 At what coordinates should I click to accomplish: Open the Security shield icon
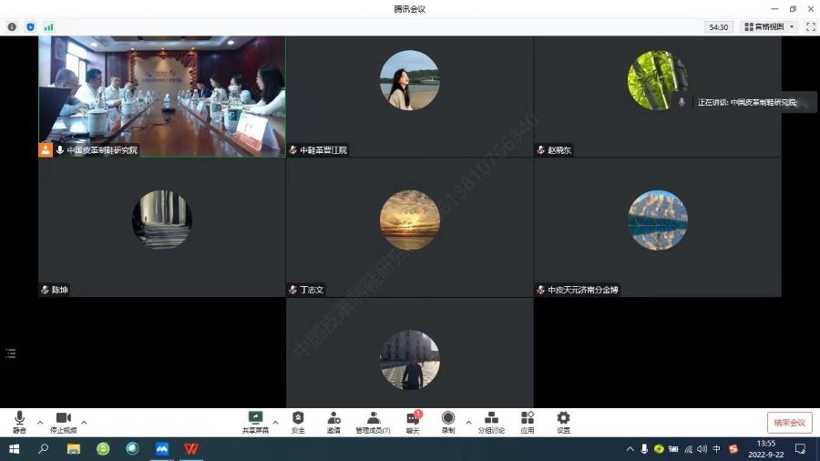tap(298, 421)
